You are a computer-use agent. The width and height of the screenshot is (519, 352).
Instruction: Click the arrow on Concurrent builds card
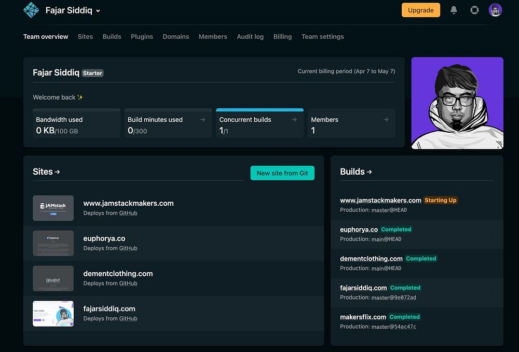(x=294, y=120)
